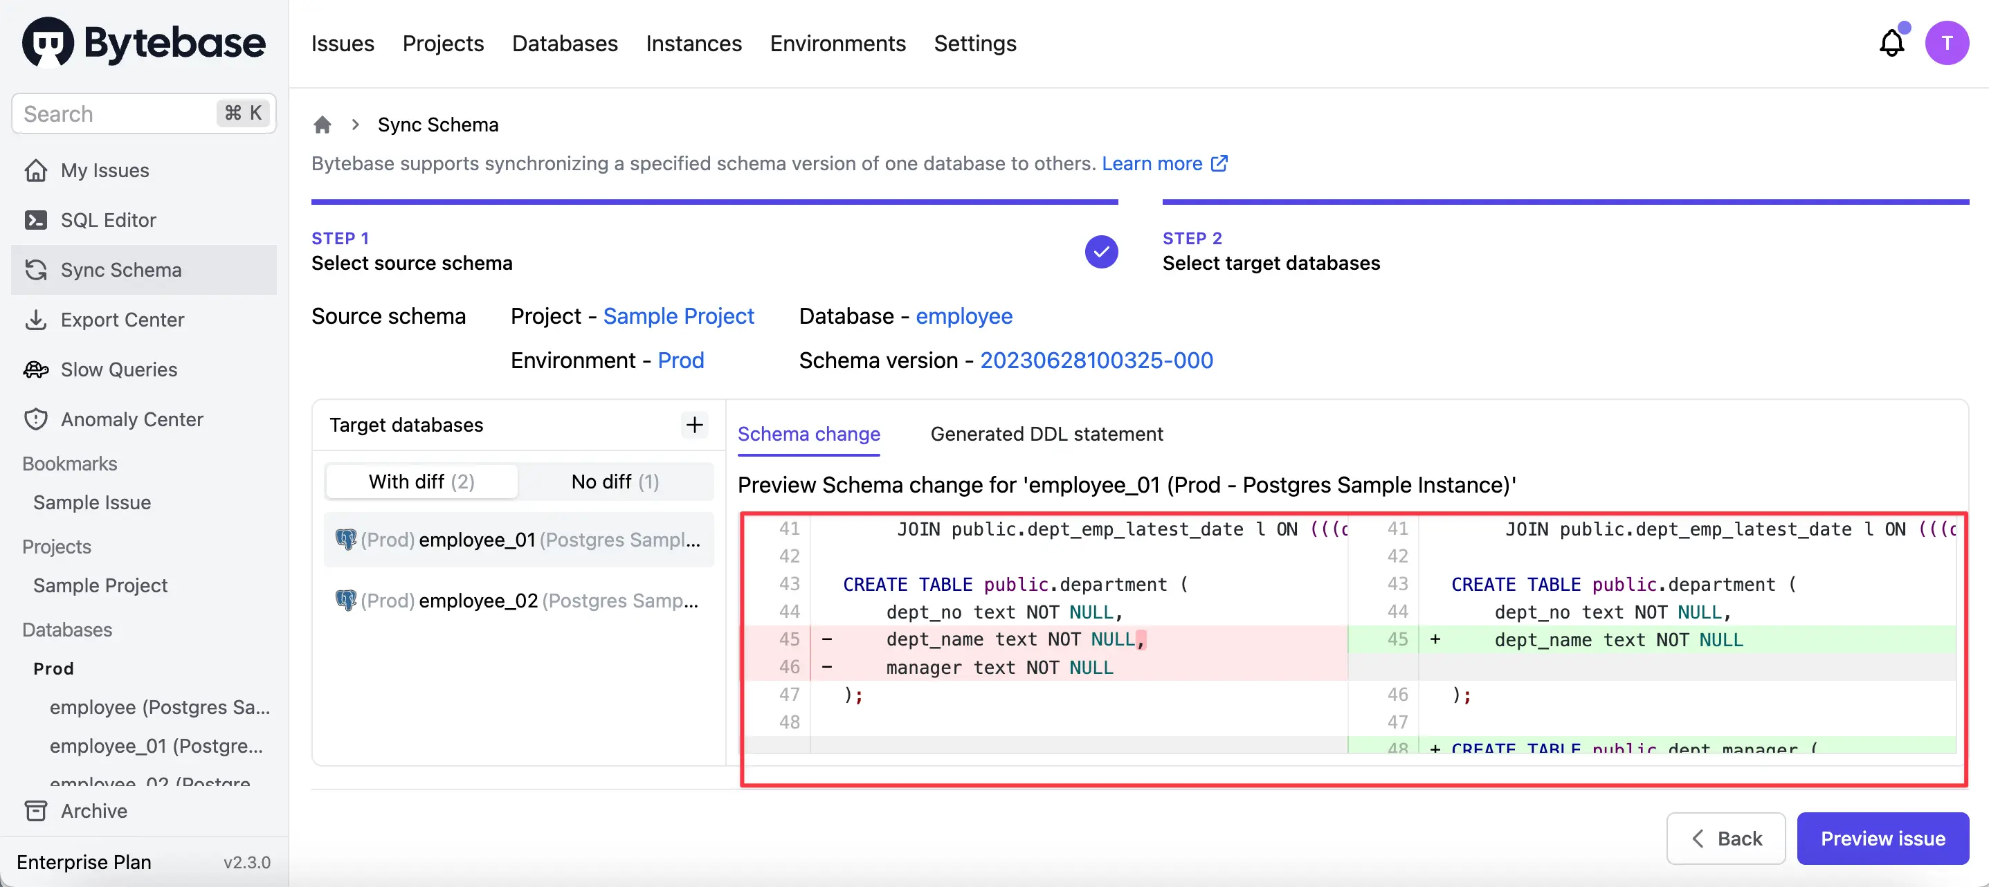The image size is (1989, 887).
Task: Open the Settings menu
Action: (x=974, y=44)
